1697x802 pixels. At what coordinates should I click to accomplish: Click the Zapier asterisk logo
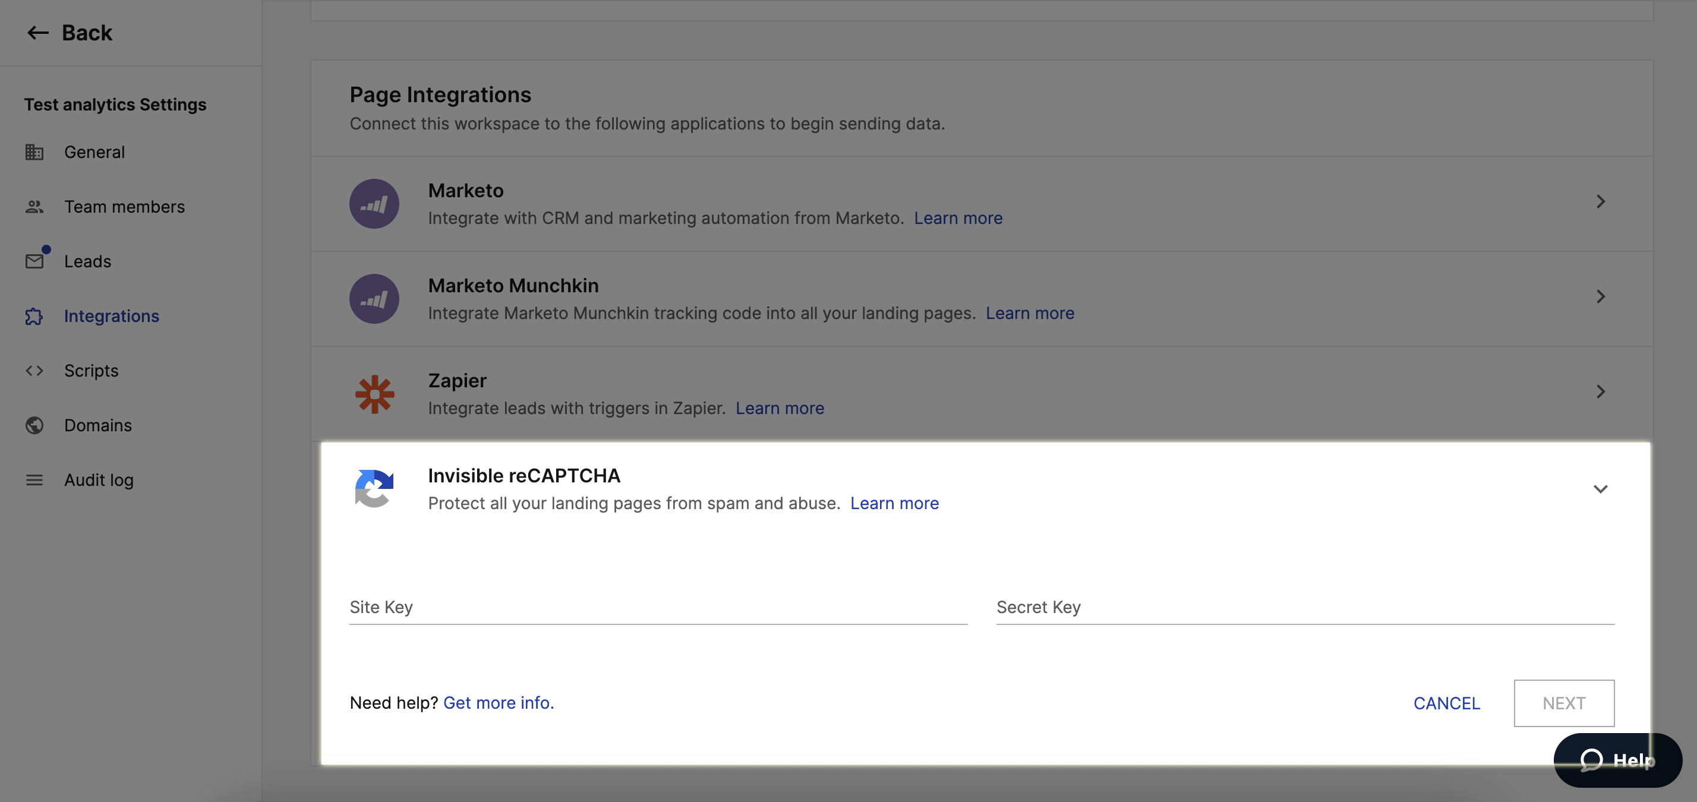[374, 394]
